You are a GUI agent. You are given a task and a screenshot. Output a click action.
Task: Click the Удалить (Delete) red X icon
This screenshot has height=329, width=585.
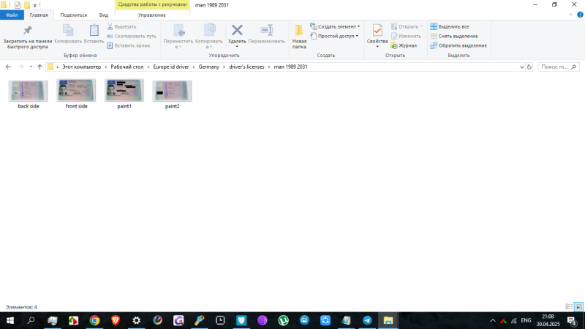coord(237,31)
